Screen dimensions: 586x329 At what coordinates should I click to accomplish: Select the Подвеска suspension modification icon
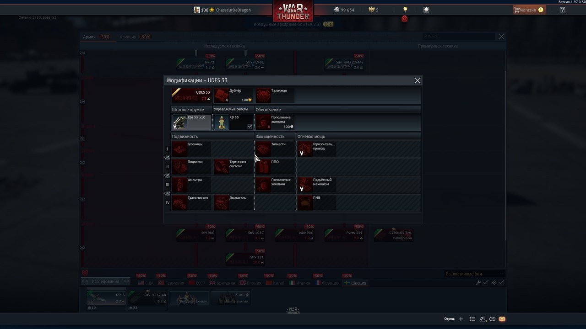[179, 167]
